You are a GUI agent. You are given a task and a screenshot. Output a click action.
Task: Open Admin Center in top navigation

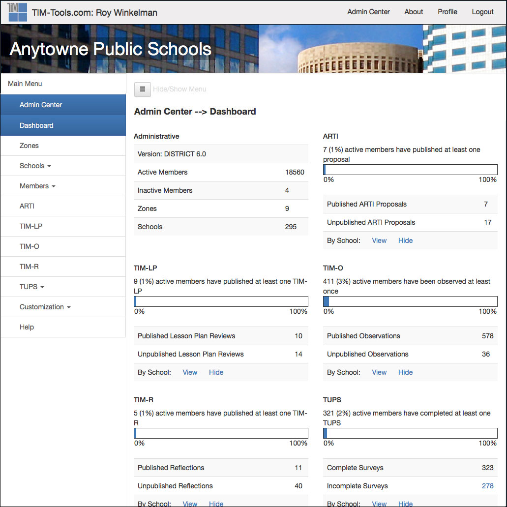coord(368,12)
